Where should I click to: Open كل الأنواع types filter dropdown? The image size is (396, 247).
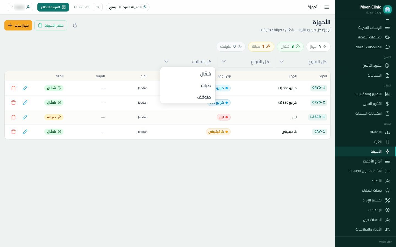245,62
